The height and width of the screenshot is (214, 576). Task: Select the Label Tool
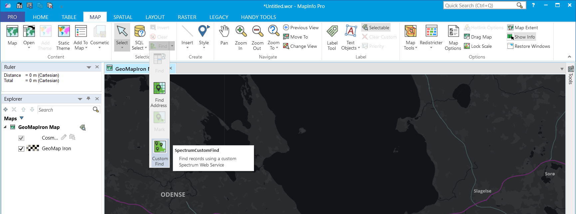(x=332, y=38)
